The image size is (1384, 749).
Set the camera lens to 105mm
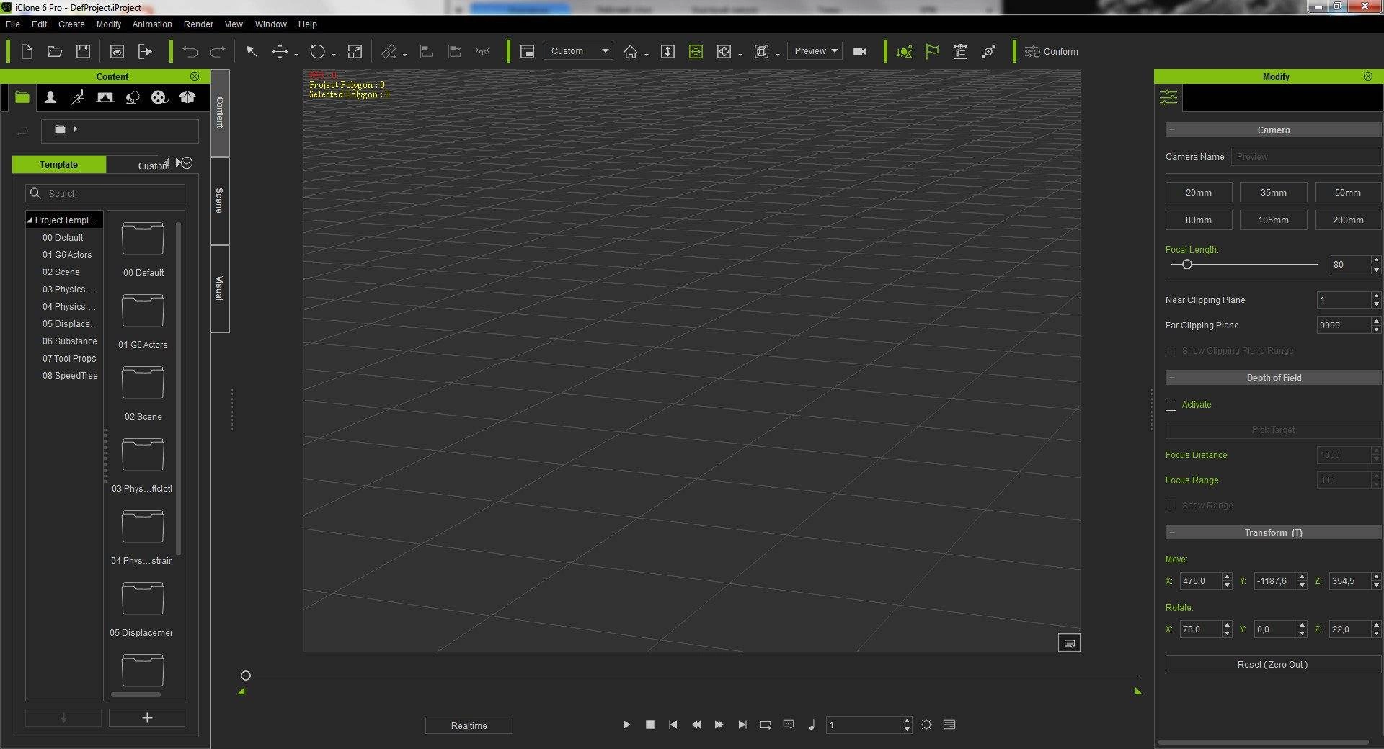(x=1273, y=220)
